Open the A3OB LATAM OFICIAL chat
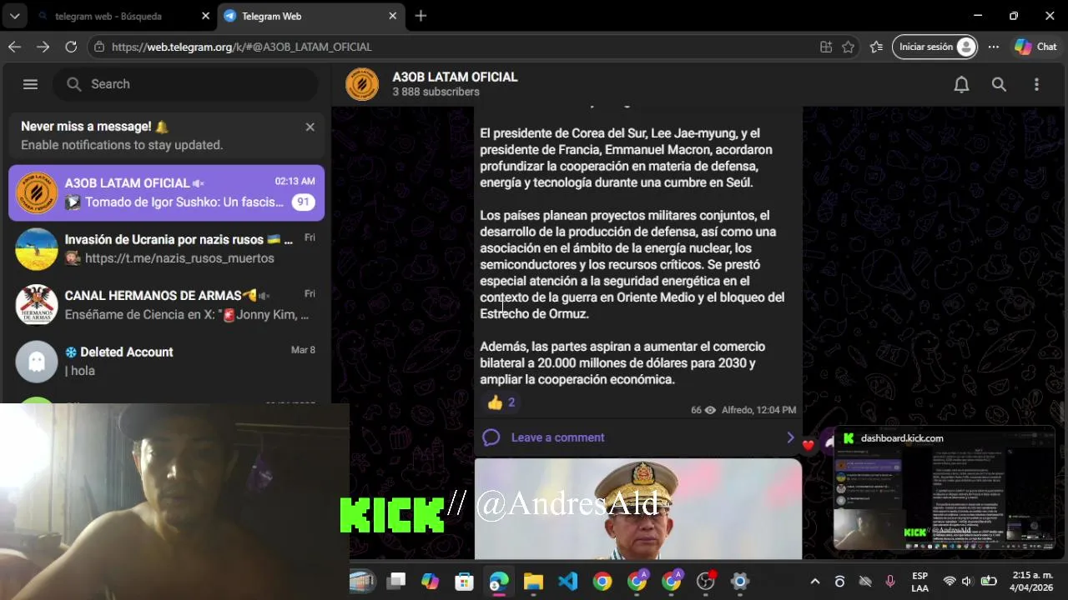This screenshot has width=1068, height=600. point(166,192)
